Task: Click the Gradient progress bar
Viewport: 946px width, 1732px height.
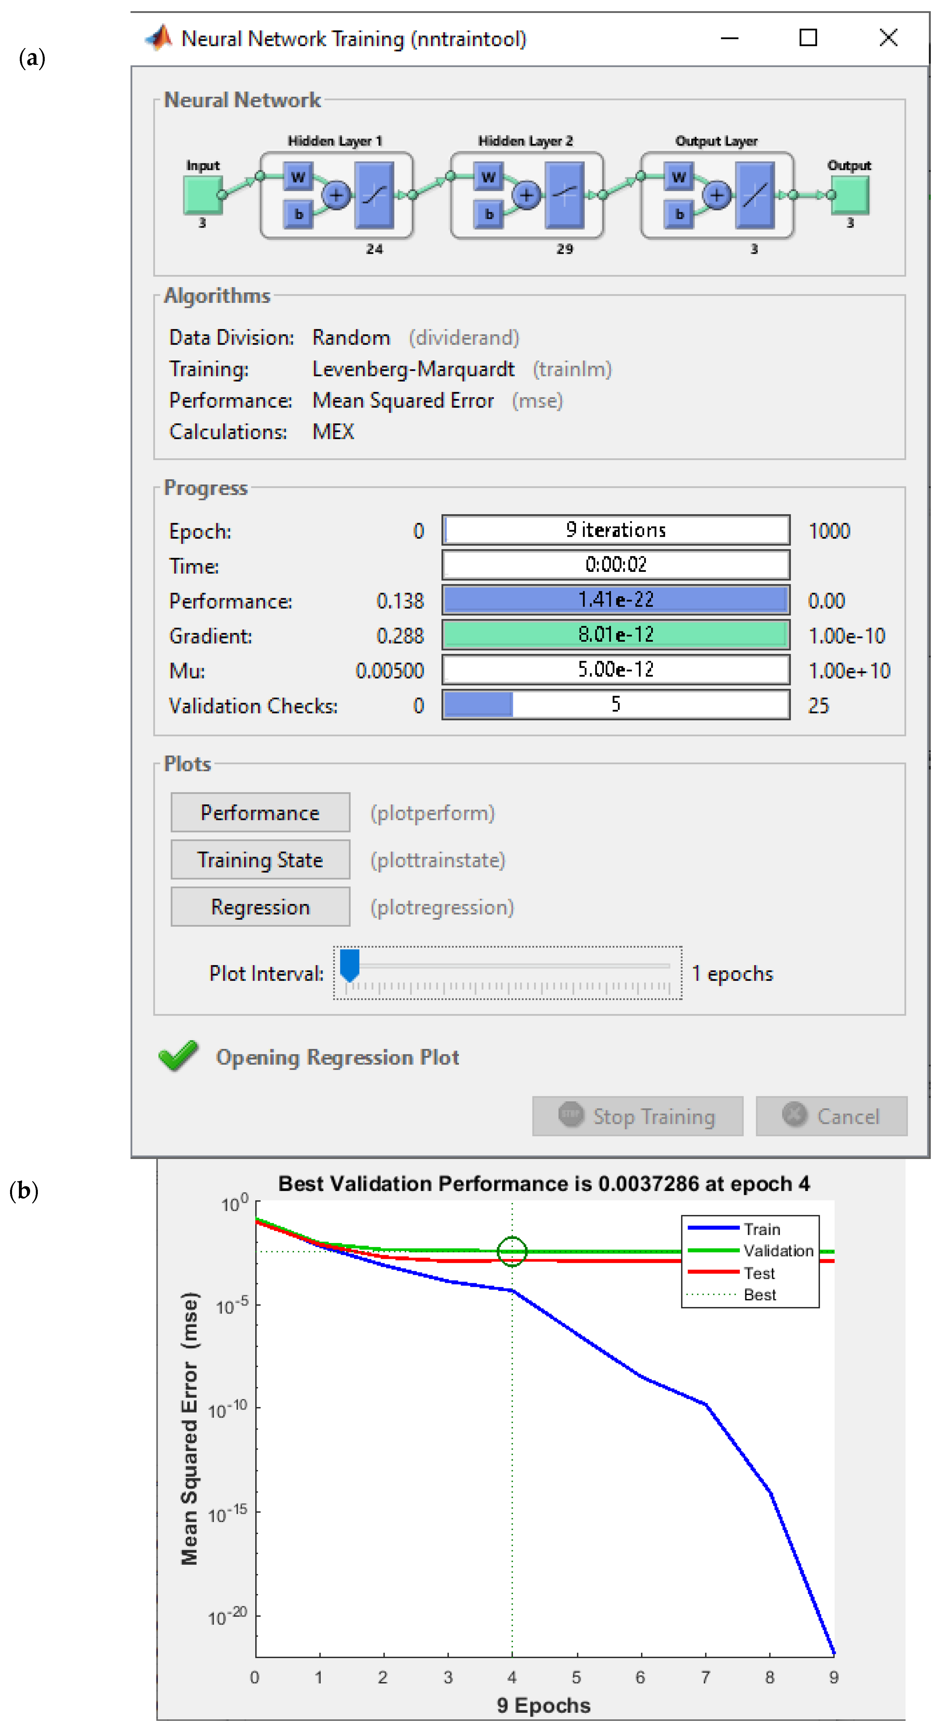Action: point(615,635)
